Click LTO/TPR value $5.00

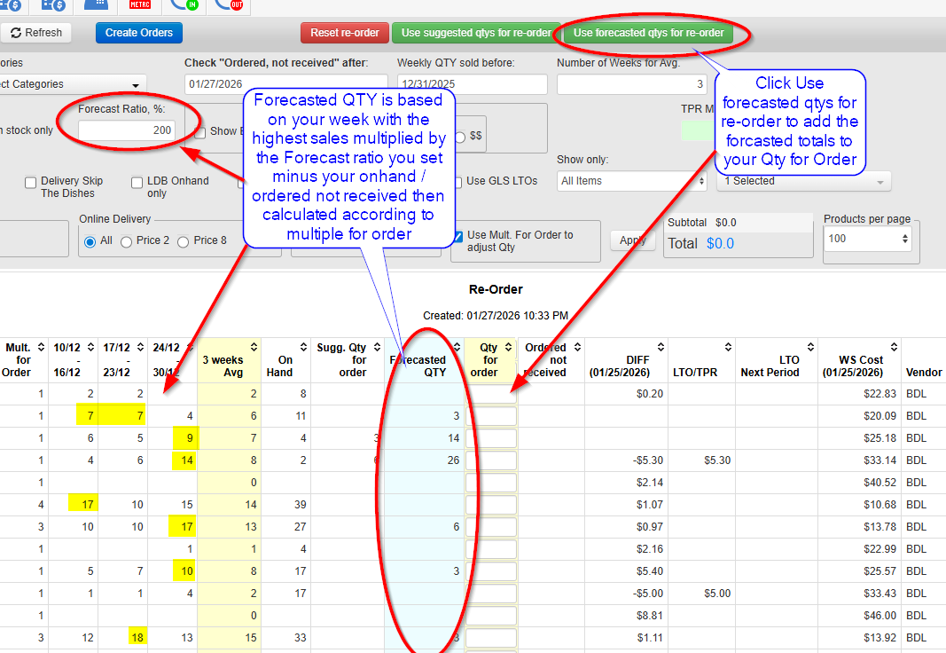pos(717,594)
